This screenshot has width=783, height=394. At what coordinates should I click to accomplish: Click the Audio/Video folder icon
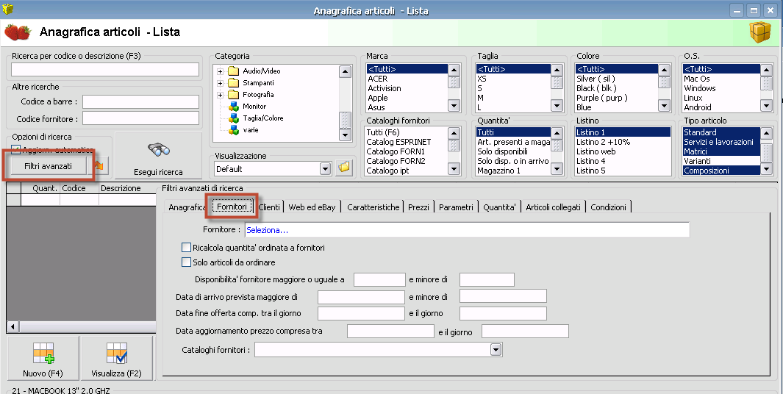(234, 71)
